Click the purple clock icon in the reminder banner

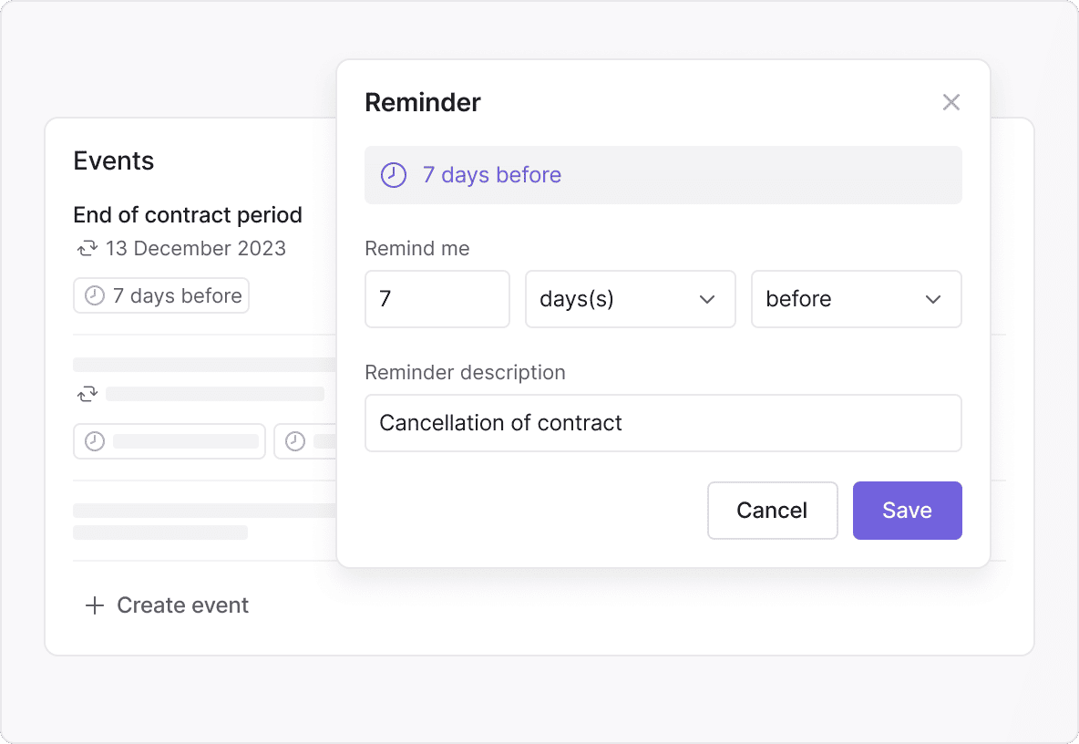(x=393, y=175)
